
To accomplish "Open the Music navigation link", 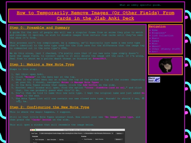I will 155,38.
